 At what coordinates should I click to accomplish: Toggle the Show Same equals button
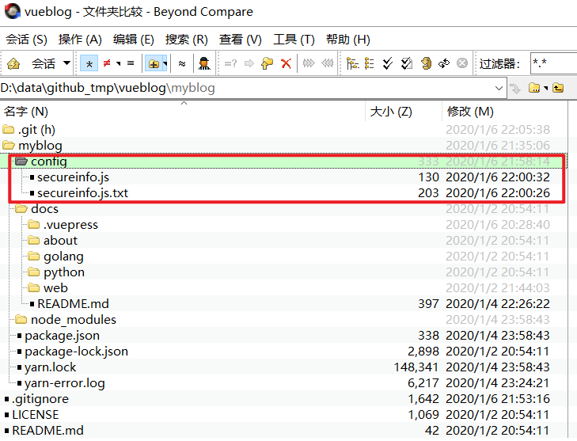tap(131, 63)
